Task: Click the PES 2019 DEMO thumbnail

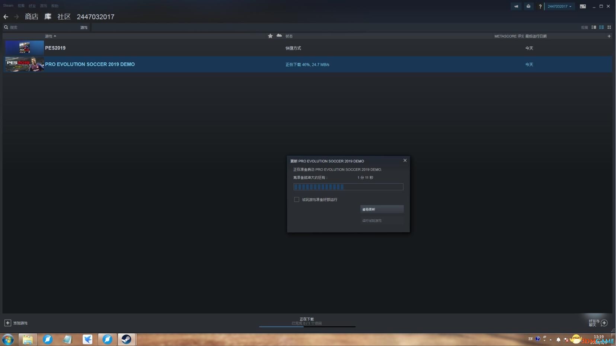Action: pyautogui.click(x=25, y=64)
